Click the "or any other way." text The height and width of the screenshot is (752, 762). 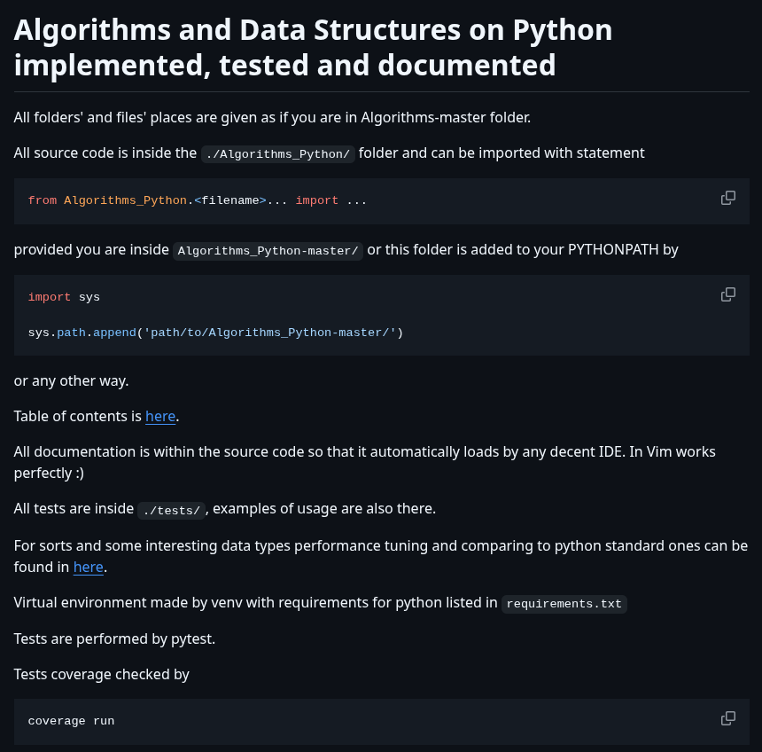tap(71, 380)
